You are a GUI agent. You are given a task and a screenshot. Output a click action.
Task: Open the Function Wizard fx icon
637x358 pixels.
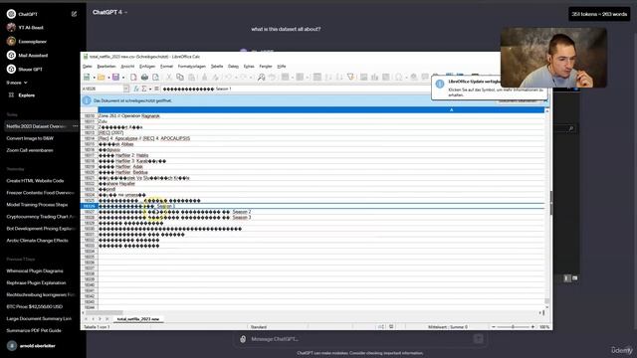[136, 89]
